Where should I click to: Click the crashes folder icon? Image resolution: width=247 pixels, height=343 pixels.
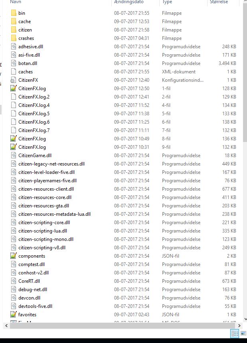coord(13,38)
